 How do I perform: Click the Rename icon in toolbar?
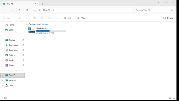(42, 18)
